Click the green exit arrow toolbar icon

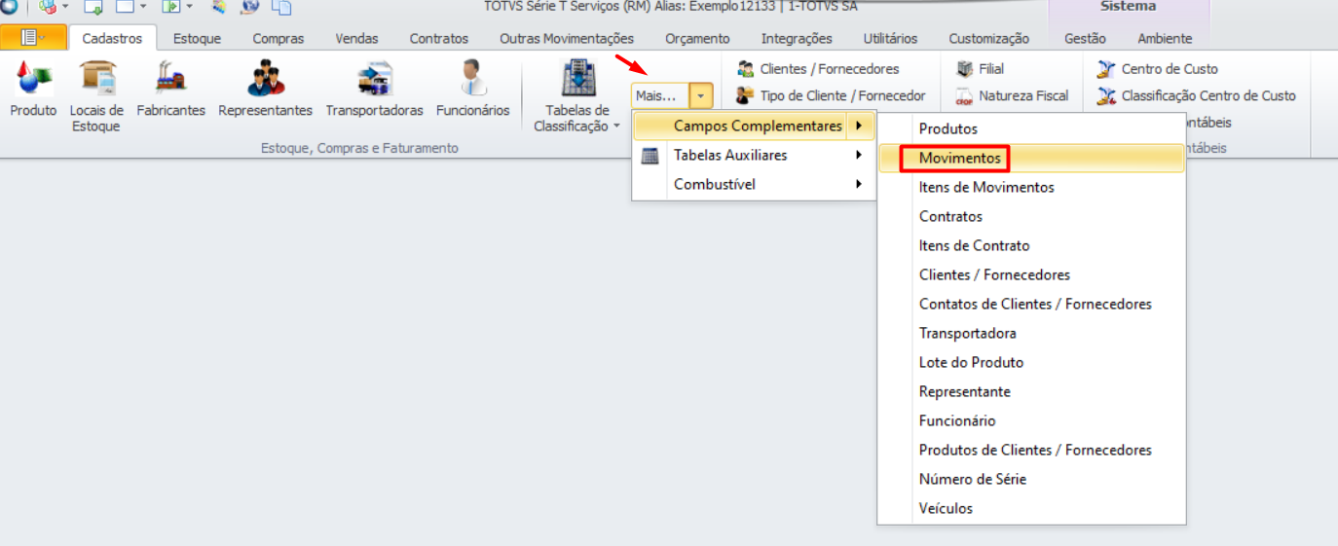(x=171, y=7)
